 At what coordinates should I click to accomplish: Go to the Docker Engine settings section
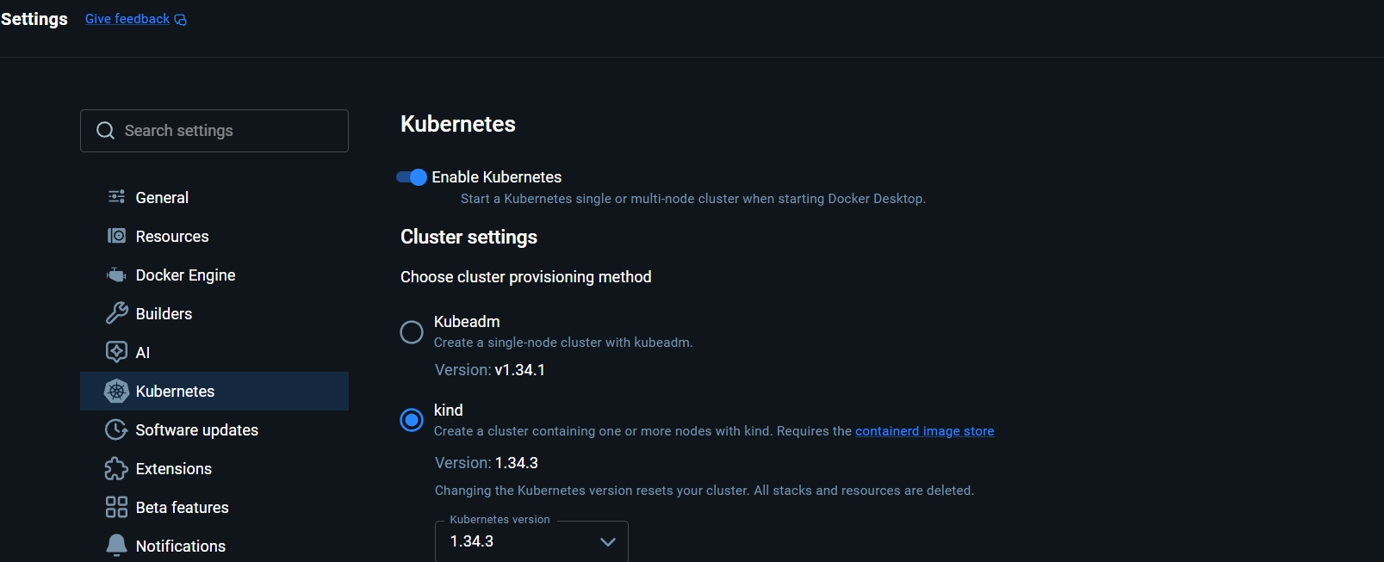[185, 275]
